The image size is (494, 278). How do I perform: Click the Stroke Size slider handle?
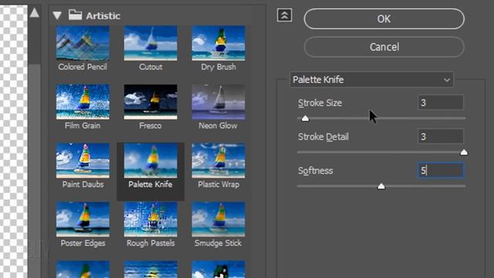305,118
